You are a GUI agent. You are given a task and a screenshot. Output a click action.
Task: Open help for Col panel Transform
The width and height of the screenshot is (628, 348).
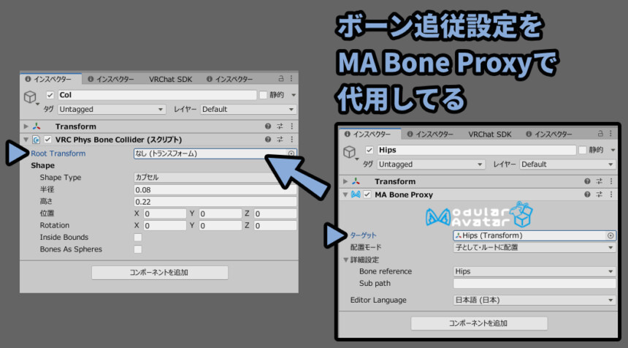pyautogui.click(x=268, y=126)
